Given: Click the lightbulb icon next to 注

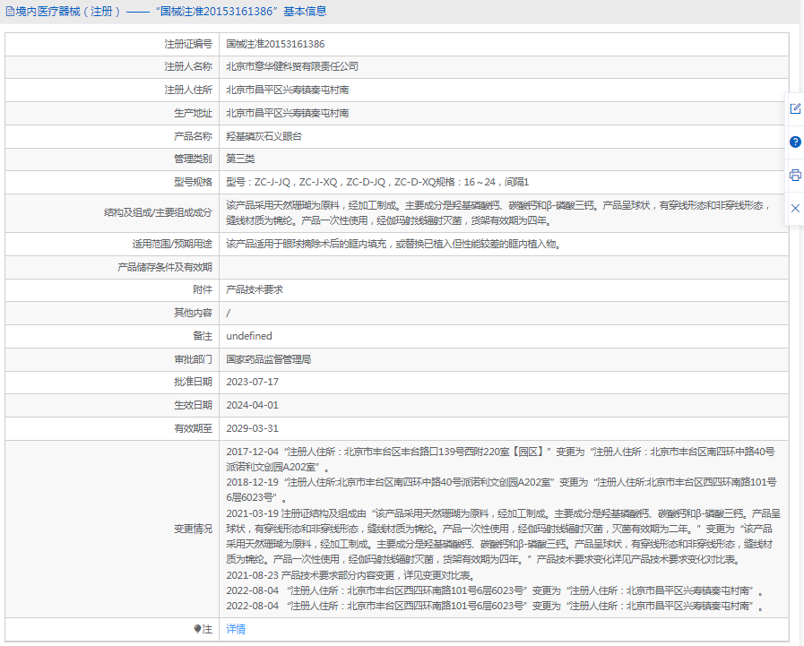Looking at the screenshot, I should pyautogui.click(x=197, y=629).
